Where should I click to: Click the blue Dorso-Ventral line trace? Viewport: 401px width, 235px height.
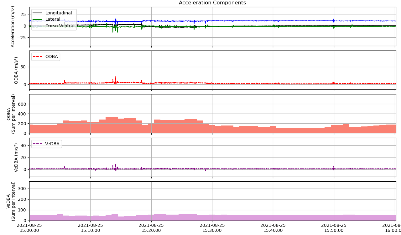[x=219, y=21]
